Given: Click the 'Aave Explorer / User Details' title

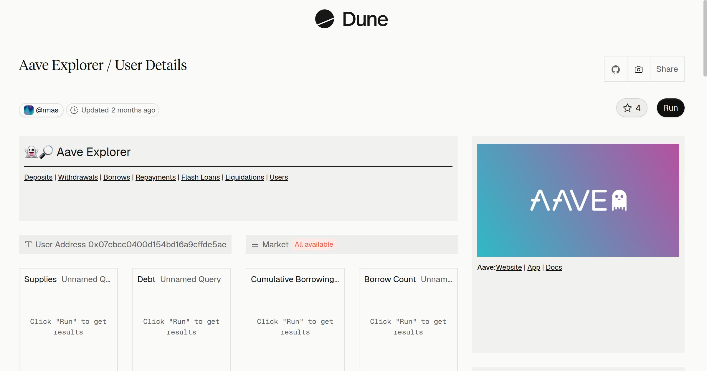Looking at the screenshot, I should 103,65.
